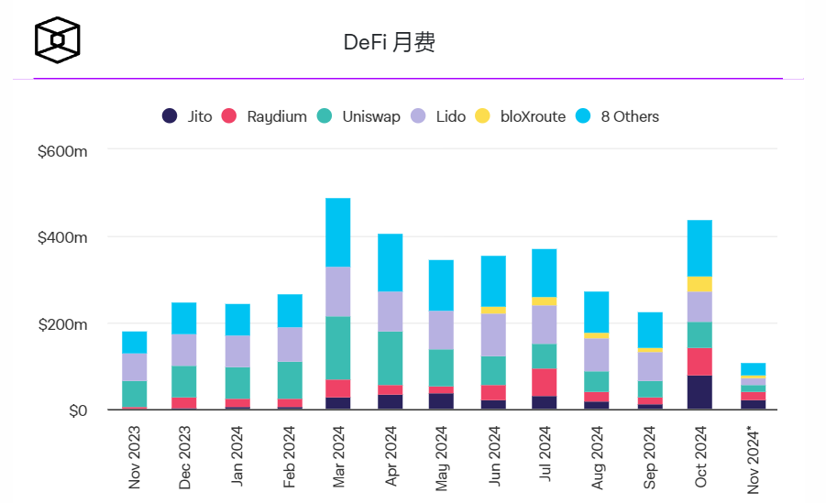Screen dimensions: 826x503
Task: Click the bloXroute legend label
Action: point(534,116)
